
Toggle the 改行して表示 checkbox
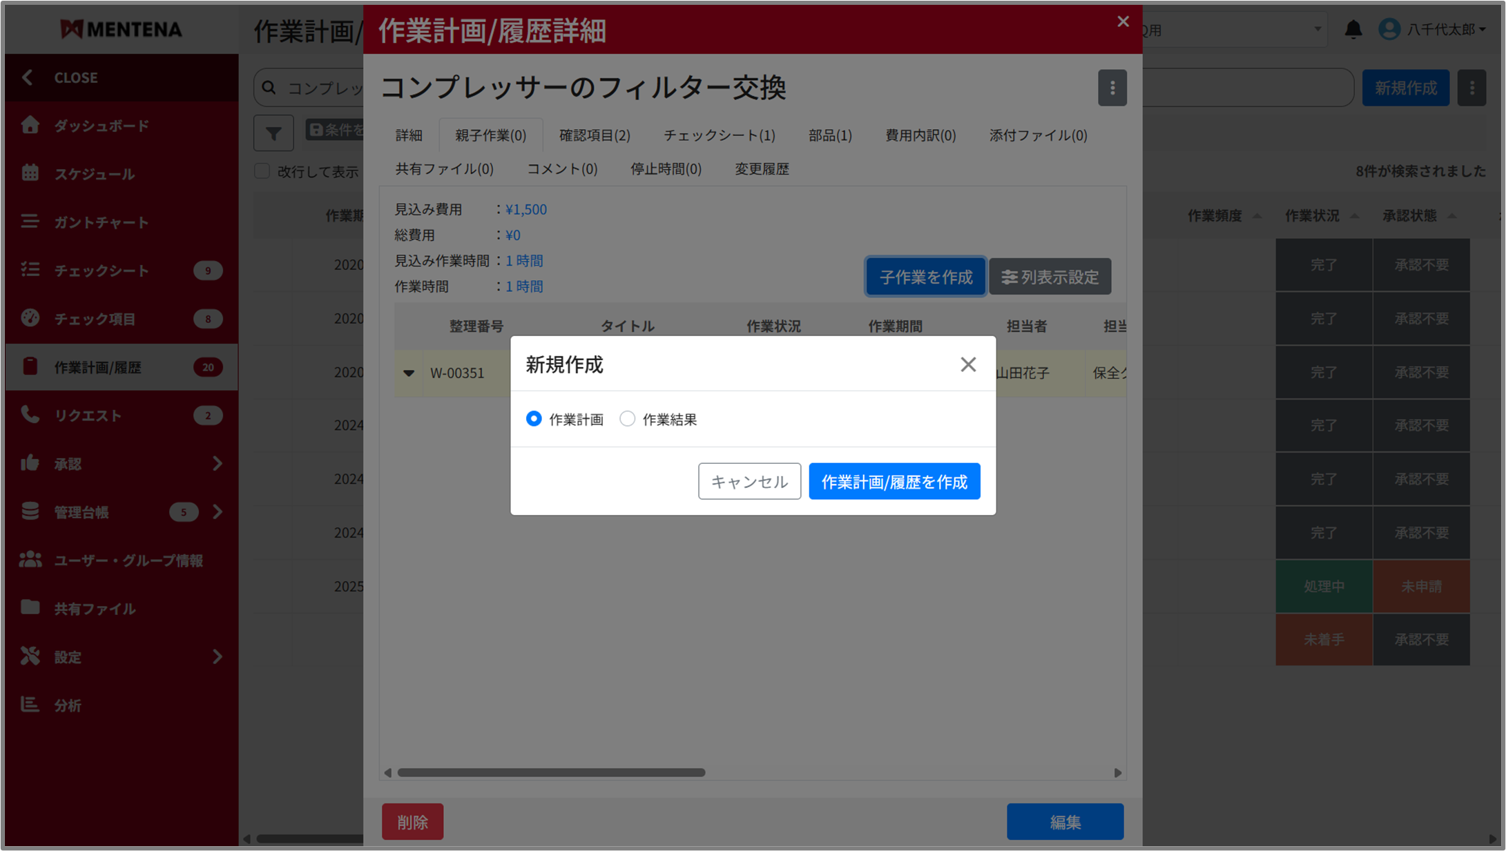point(262,171)
